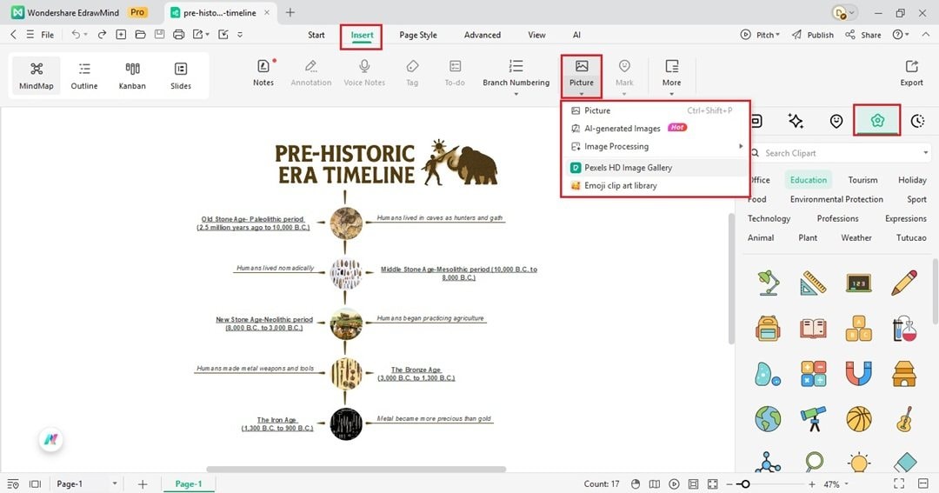Viewport: 939px width, 493px height.
Task: Choose Pexels HD Image Gallery
Action: [x=656, y=168]
